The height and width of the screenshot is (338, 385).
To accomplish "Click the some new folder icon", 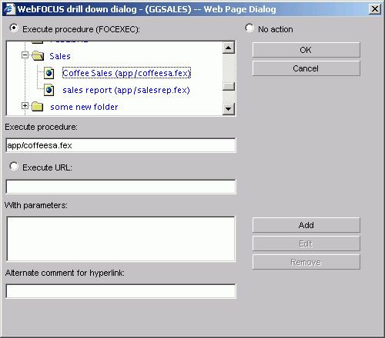I will click(x=38, y=107).
